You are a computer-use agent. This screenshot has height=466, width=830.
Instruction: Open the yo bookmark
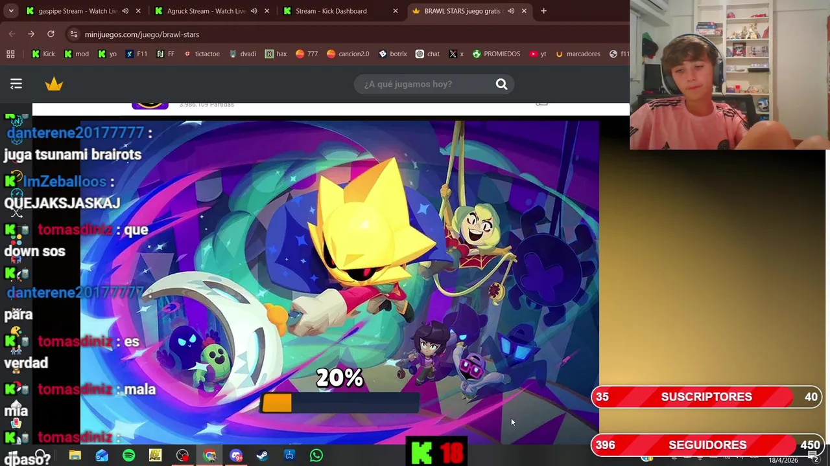[x=107, y=54]
